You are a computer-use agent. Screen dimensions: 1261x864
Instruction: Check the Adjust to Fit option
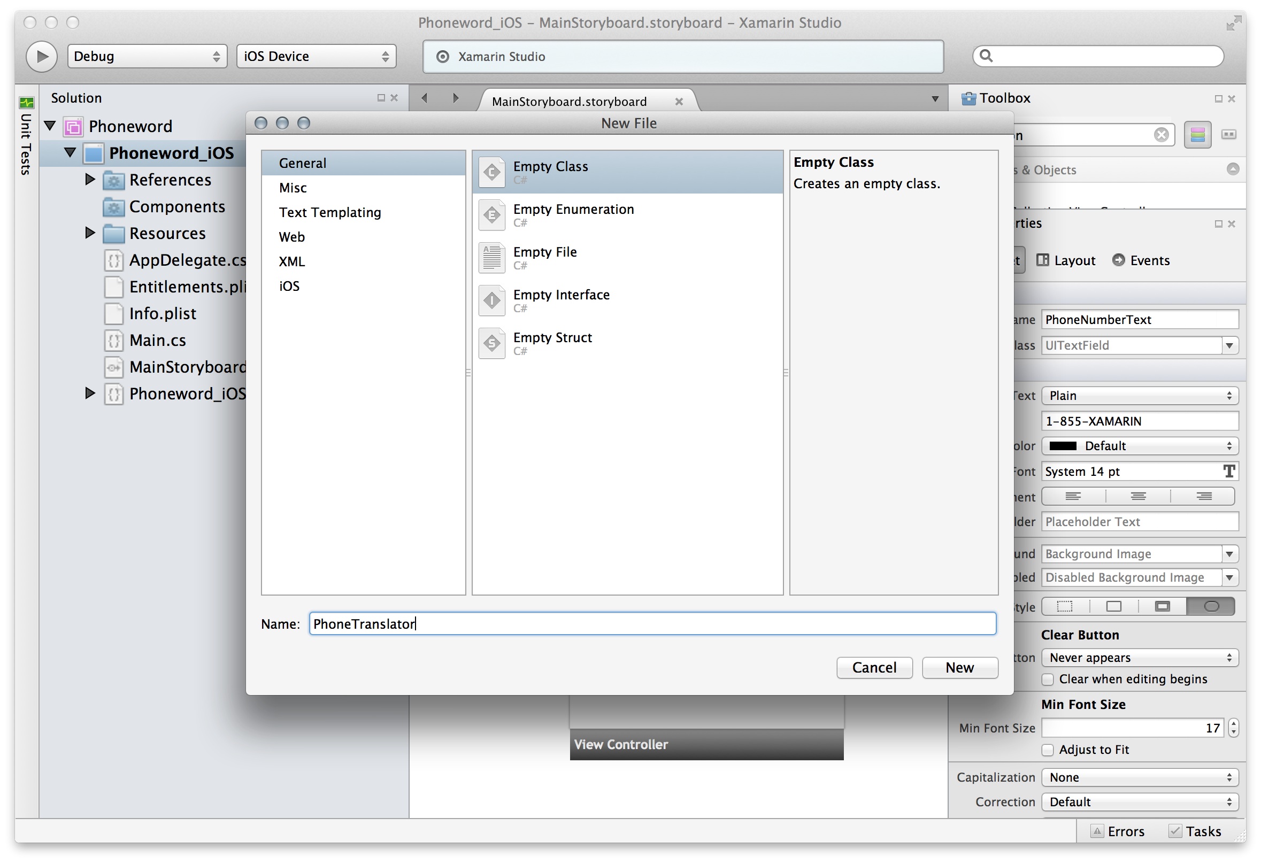point(1048,750)
